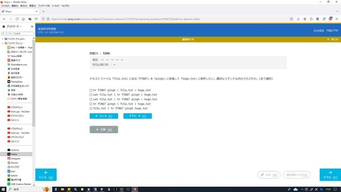Screen dimensions: 341x192
Task: Open the View menu in menu bar
Action: (x=23, y=6)
